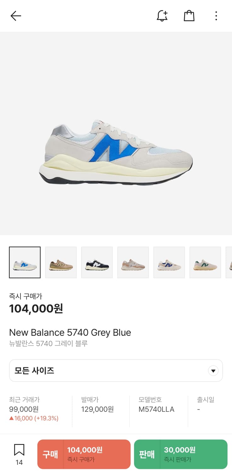The image size is (232, 474).
Task: Select the green-N shoe thumbnail
Action: coord(205,262)
